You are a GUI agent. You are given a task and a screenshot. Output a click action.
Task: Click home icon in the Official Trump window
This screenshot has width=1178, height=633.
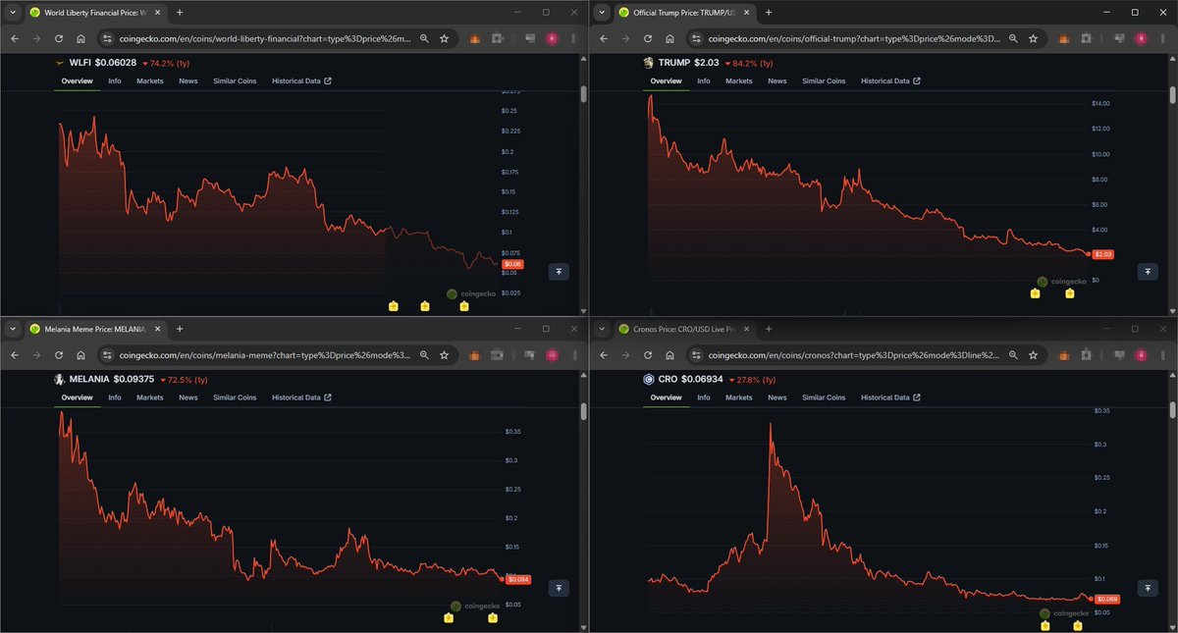point(669,38)
